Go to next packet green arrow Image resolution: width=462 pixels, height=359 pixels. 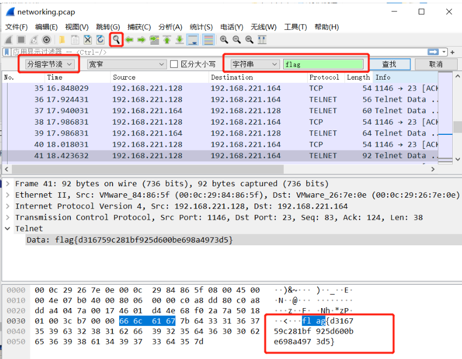pyautogui.click(x=141, y=40)
